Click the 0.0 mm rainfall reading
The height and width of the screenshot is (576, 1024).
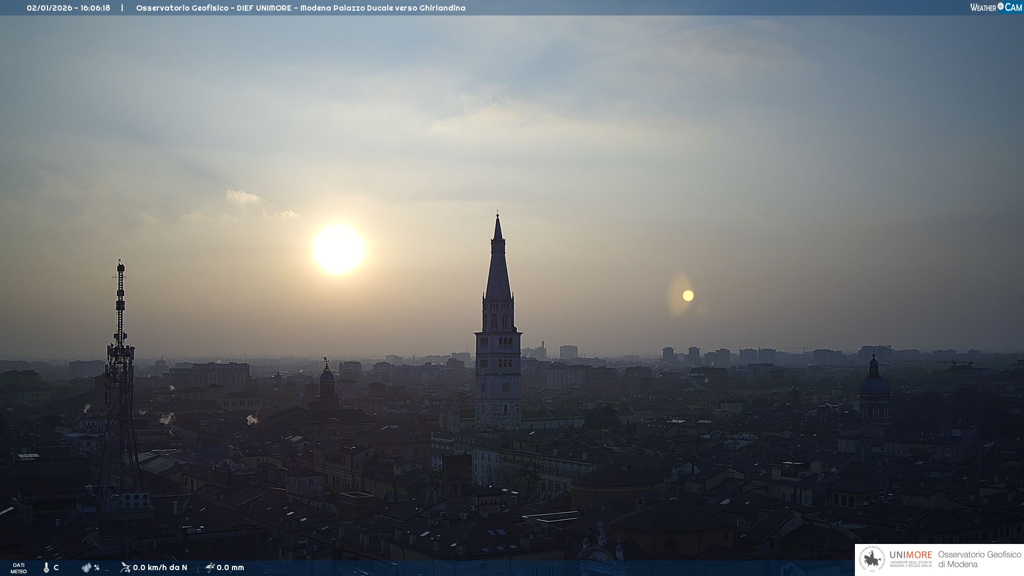[x=230, y=567]
